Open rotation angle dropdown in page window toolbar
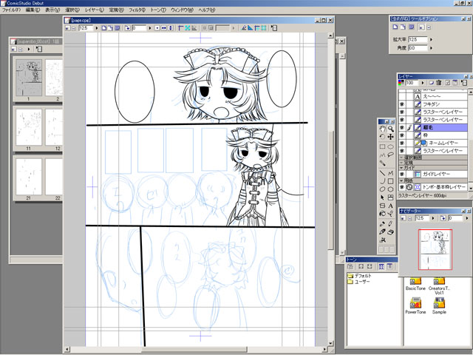The image size is (473, 355). [150, 28]
